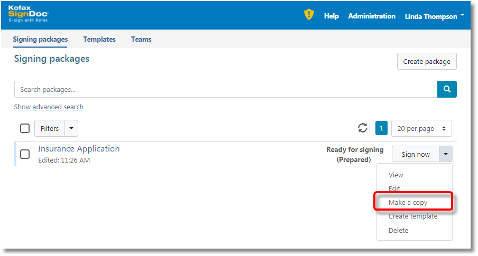Switch to the Teams tab
Viewport: 478px width, 256px height.
[141, 39]
